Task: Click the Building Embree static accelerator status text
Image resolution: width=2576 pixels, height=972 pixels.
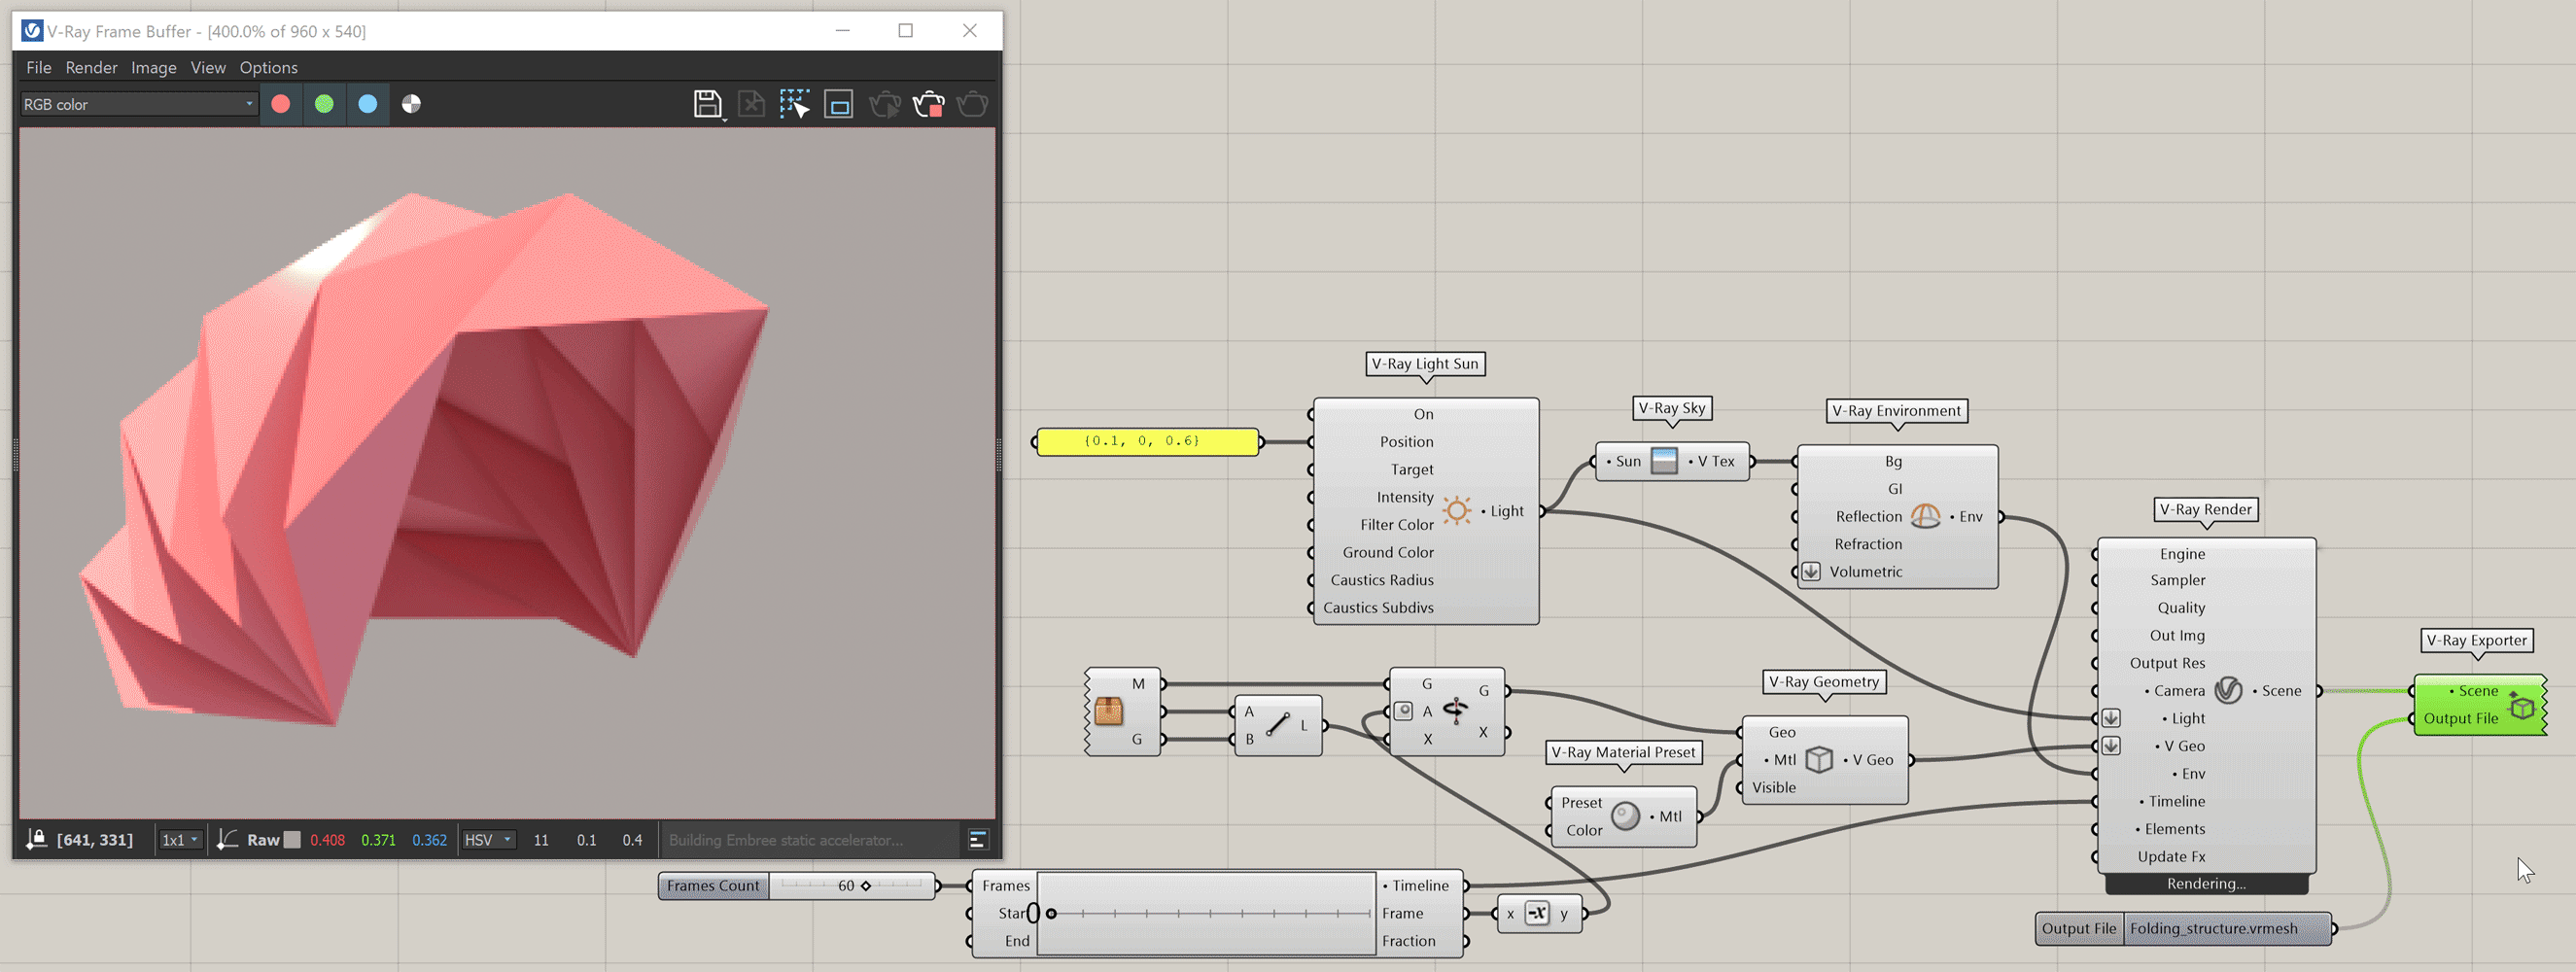Action: click(x=786, y=840)
